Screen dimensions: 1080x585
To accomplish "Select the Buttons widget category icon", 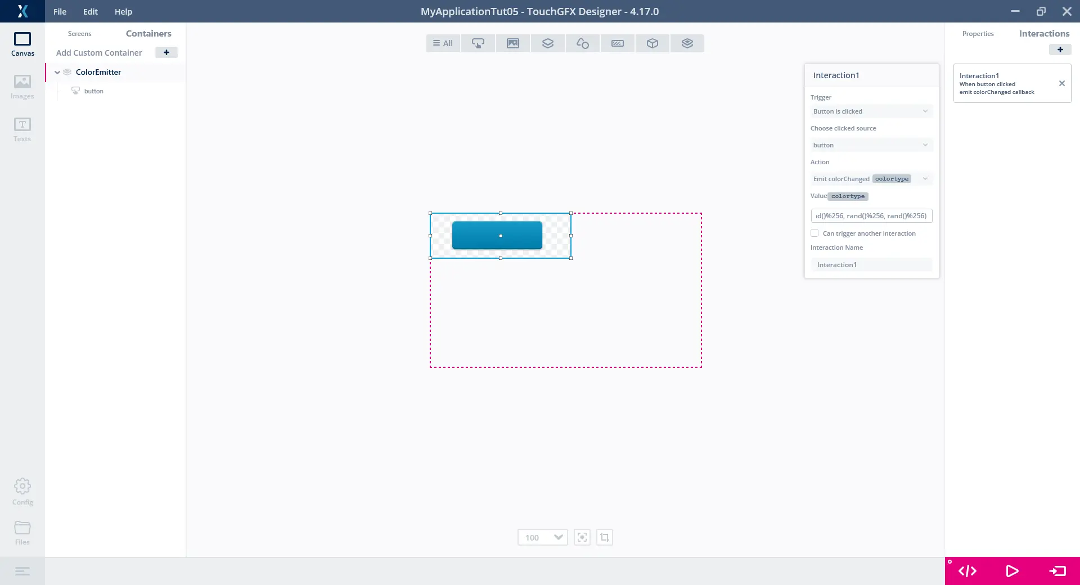I will tap(478, 43).
